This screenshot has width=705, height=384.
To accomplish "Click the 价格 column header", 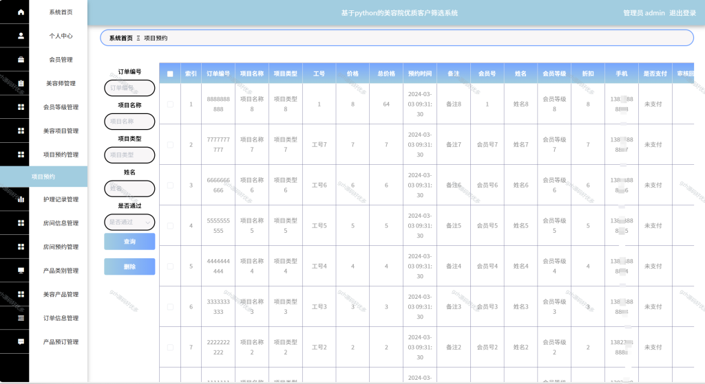I will [352, 74].
